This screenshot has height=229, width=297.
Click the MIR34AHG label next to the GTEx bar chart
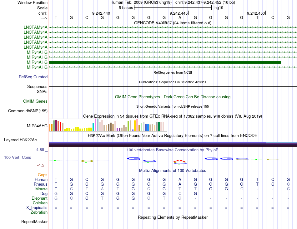click(37, 126)
